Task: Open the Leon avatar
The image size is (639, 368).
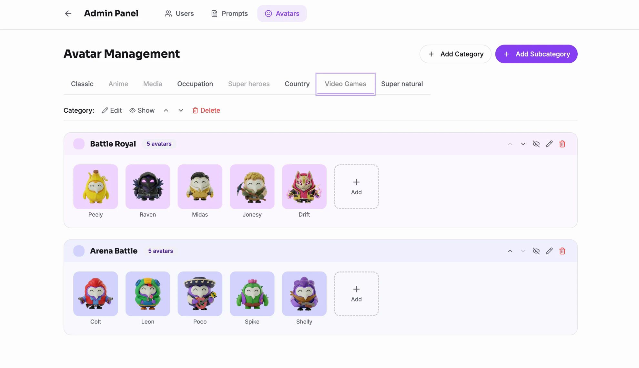Action: [148, 294]
